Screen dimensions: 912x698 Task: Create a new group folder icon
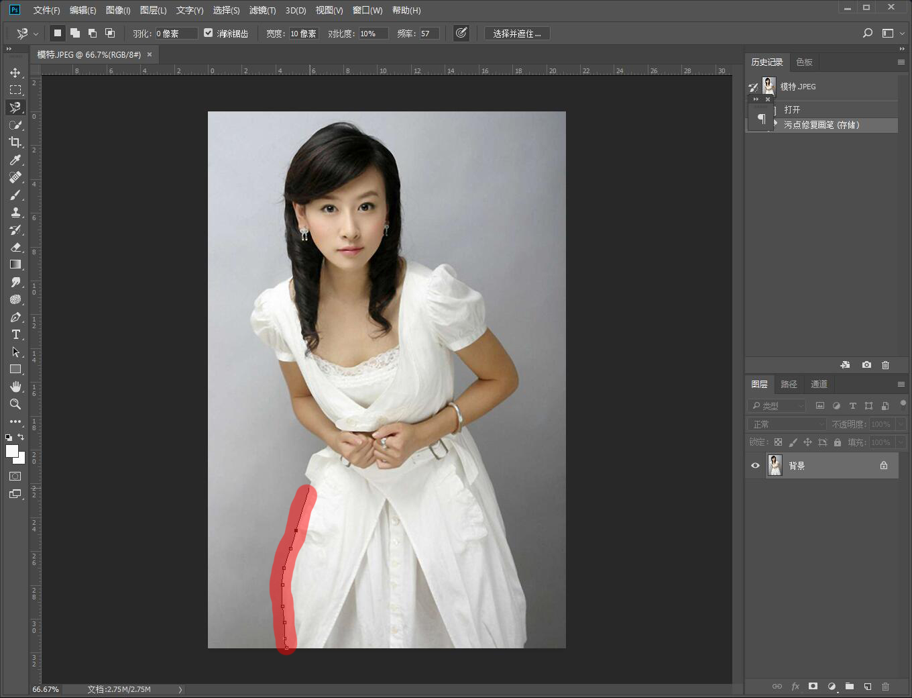(850, 686)
